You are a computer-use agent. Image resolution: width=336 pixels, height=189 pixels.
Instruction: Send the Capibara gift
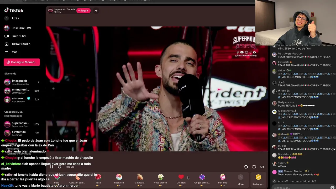140,180
